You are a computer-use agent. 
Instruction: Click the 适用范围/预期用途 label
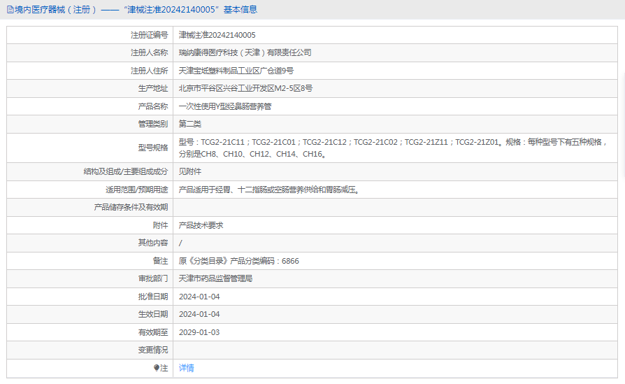click(137, 190)
